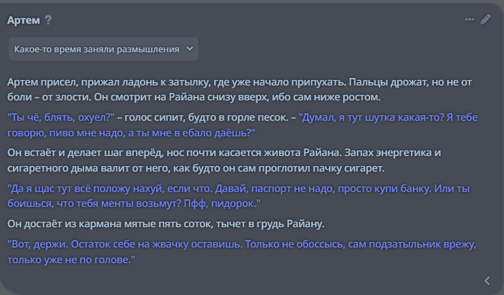Image resolution: width=504 pixels, height=295 pixels.
Task: Click the question mark icon beside Артем
Action: (48, 20)
